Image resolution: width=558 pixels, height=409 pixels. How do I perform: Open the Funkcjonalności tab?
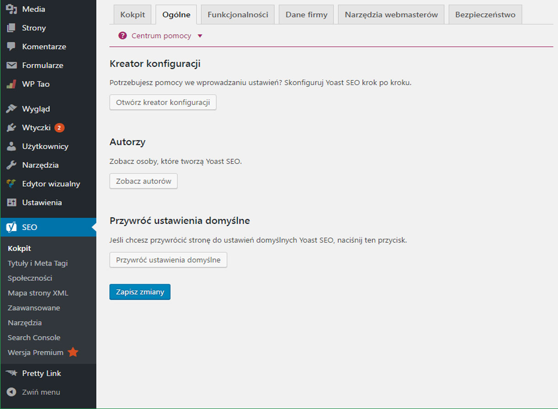coord(238,15)
